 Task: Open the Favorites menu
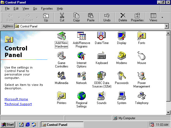pyautogui.click(x=47, y=9)
